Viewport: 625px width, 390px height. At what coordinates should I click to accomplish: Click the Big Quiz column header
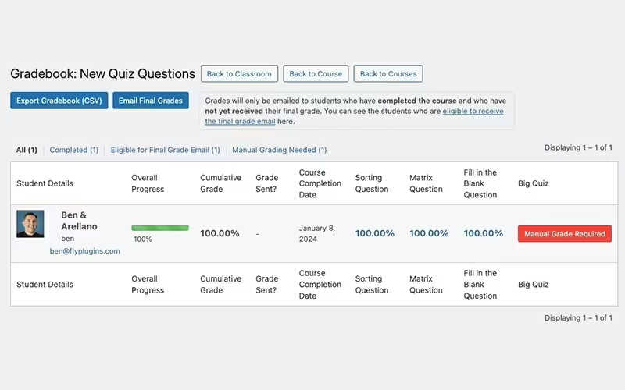533,183
